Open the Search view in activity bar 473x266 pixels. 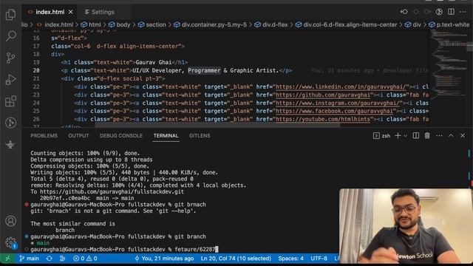point(10,36)
